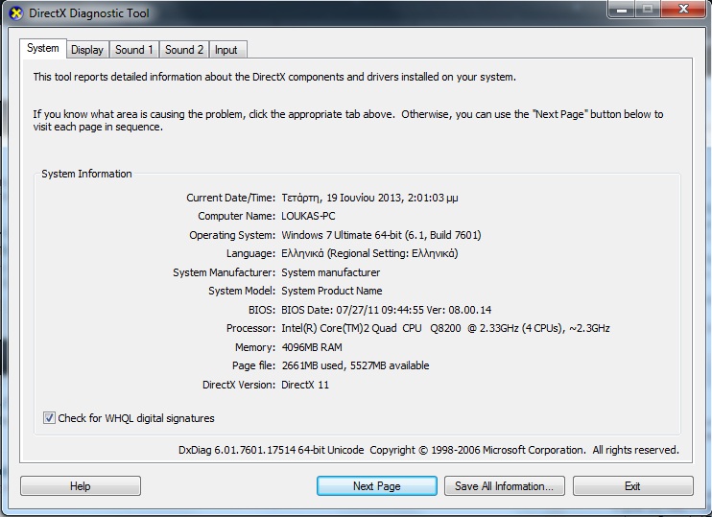Click the processor value Intel Core 2 Quad
This screenshot has height=517, width=712.
[445, 328]
